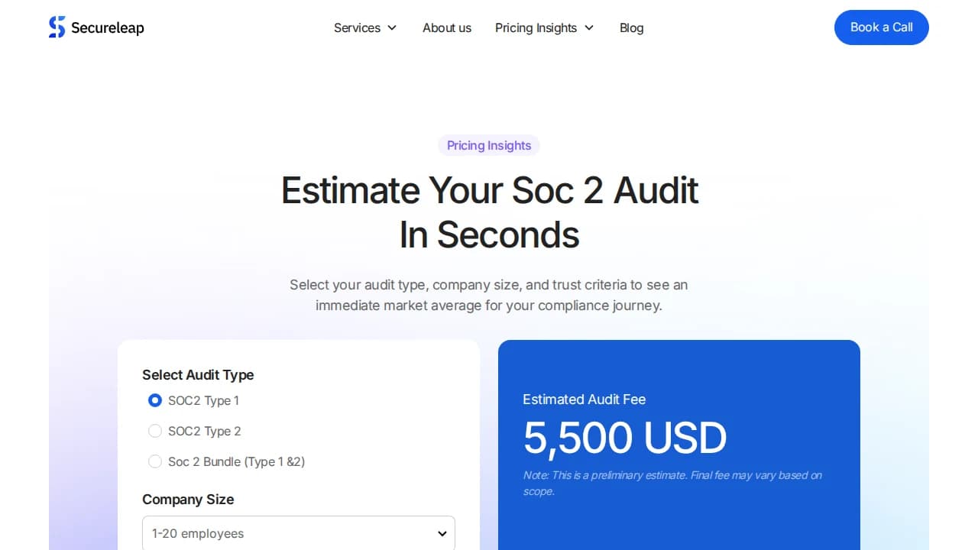Click the Pricing Insights chevron icon
The height and width of the screenshot is (550, 978).
(x=589, y=27)
